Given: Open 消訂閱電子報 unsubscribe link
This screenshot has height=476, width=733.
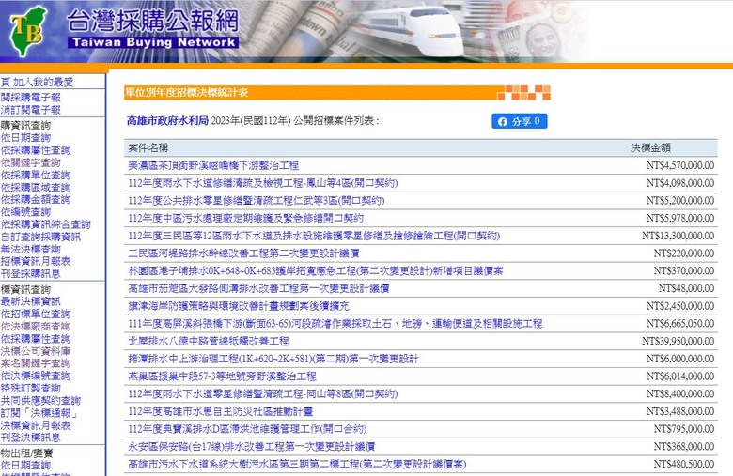Looking at the screenshot, I should (31, 110).
